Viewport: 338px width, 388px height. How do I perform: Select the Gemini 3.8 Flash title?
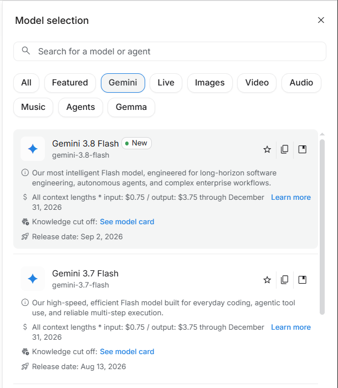pyautogui.click(x=85, y=144)
